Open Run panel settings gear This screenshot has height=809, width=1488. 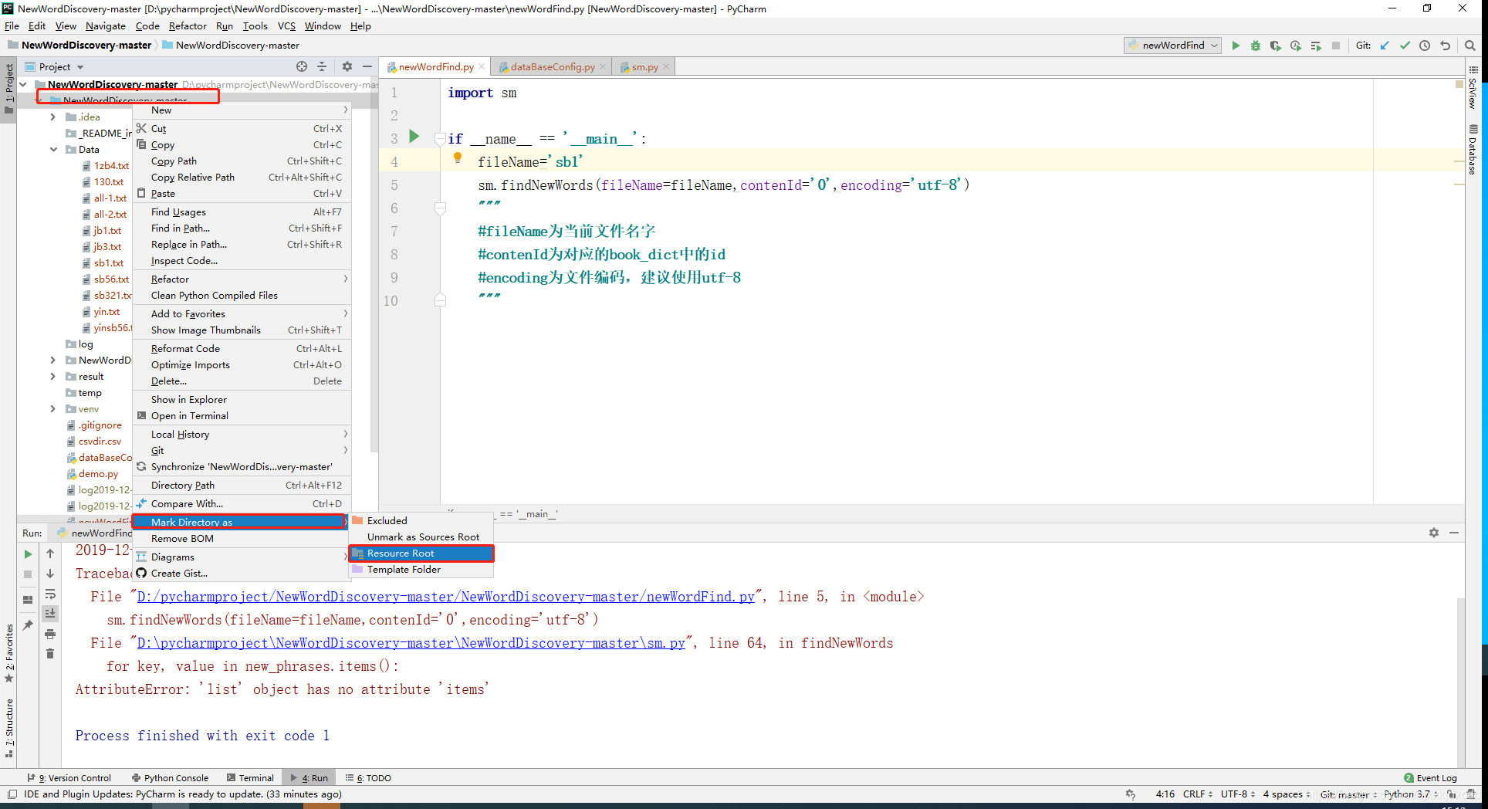coord(1434,533)
